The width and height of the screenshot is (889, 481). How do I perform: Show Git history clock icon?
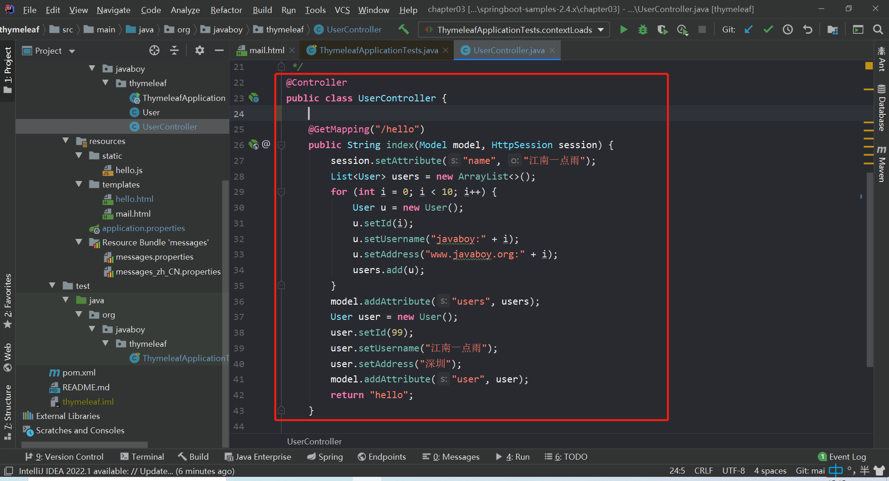tap(788, 30)
